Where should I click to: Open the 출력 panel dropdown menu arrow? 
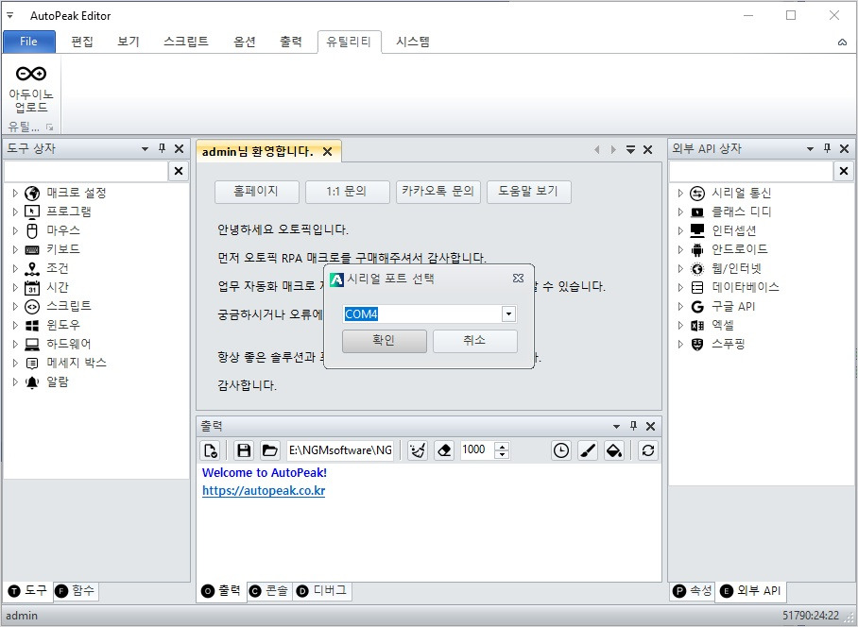[x=617, y=427]
